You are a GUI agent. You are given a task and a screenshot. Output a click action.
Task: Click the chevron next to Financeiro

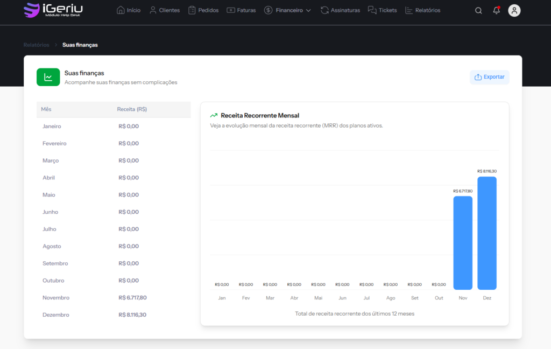[308, 10]
